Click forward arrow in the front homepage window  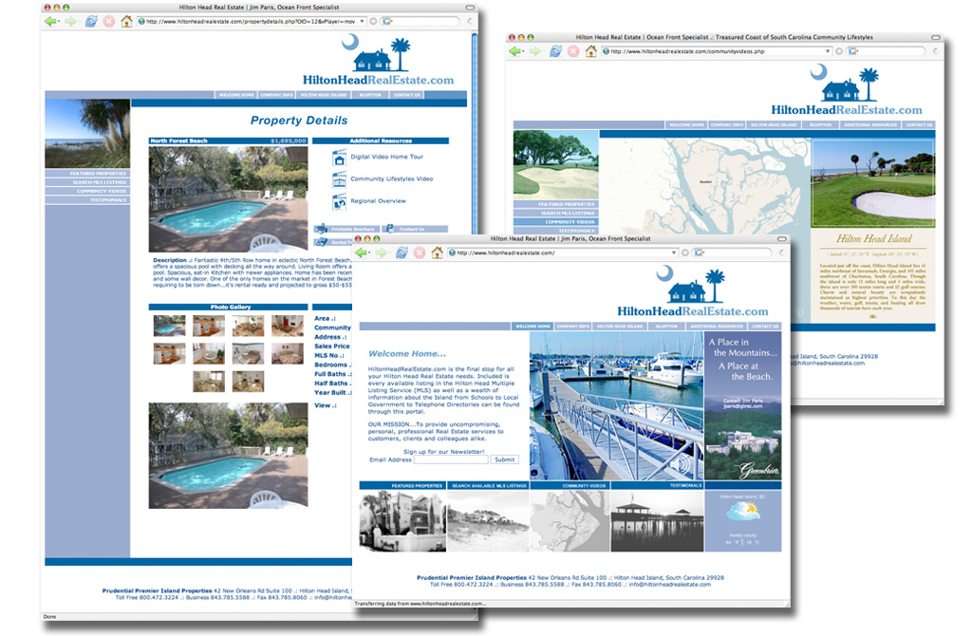(382, 253)
